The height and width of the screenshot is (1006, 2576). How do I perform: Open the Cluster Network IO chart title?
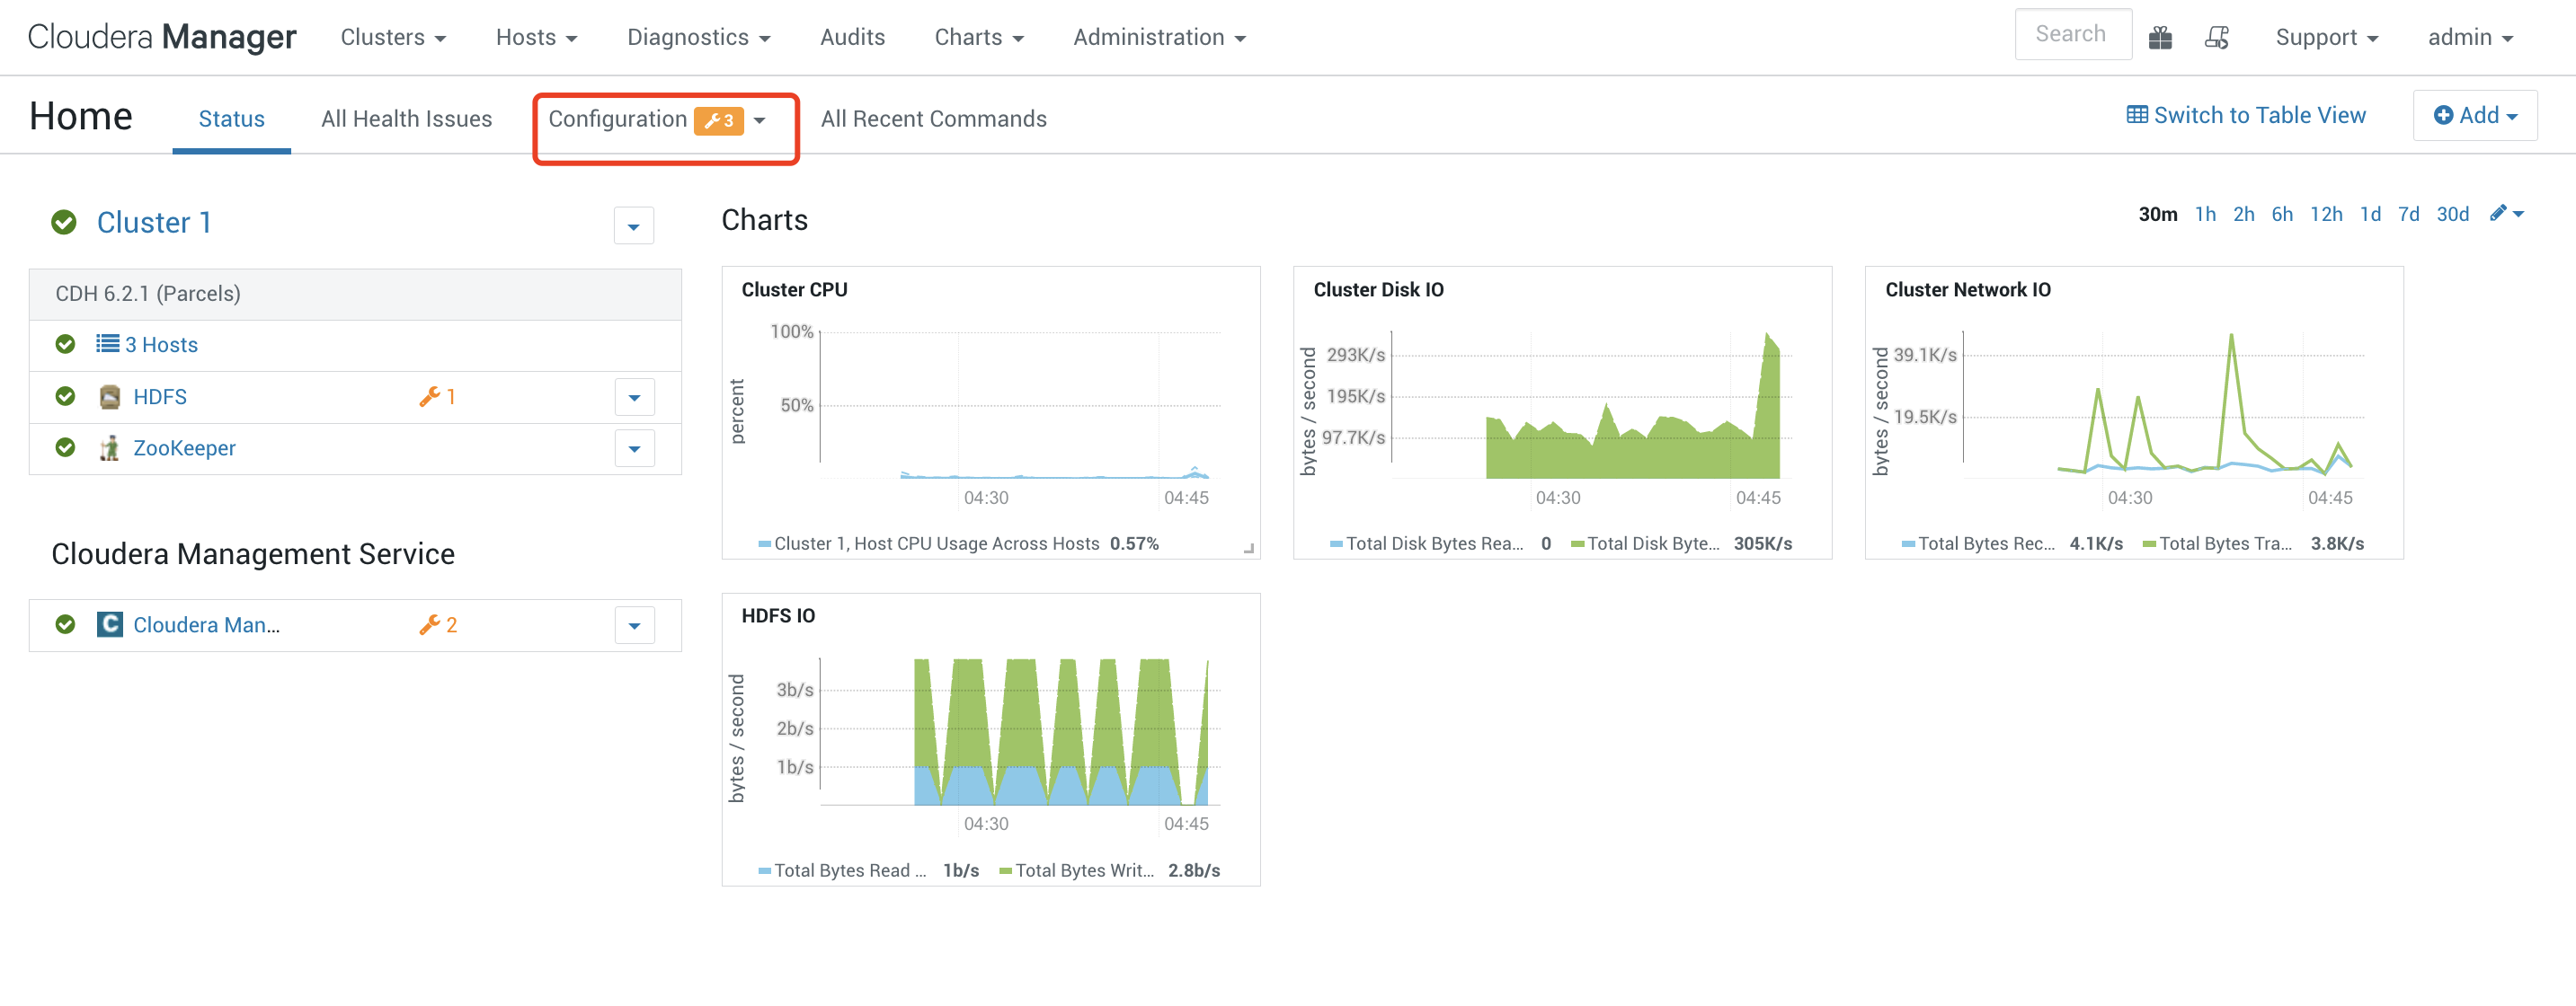(x=1967, y=288)
